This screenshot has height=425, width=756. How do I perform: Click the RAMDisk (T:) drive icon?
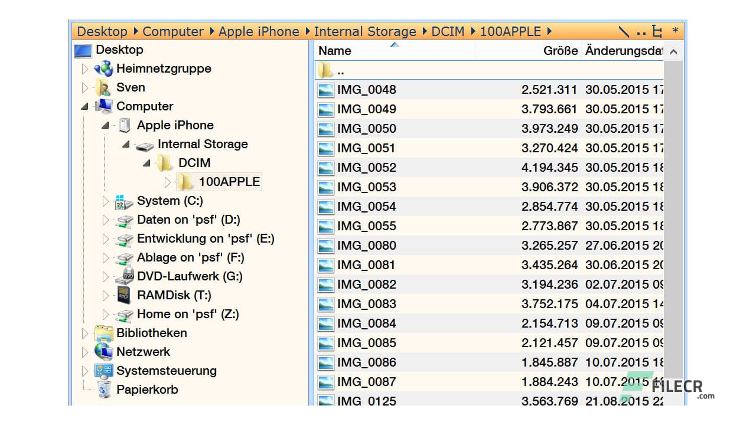tap(124, 295)
